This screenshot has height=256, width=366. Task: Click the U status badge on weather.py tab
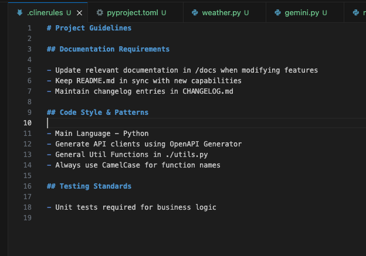[246, 12]
